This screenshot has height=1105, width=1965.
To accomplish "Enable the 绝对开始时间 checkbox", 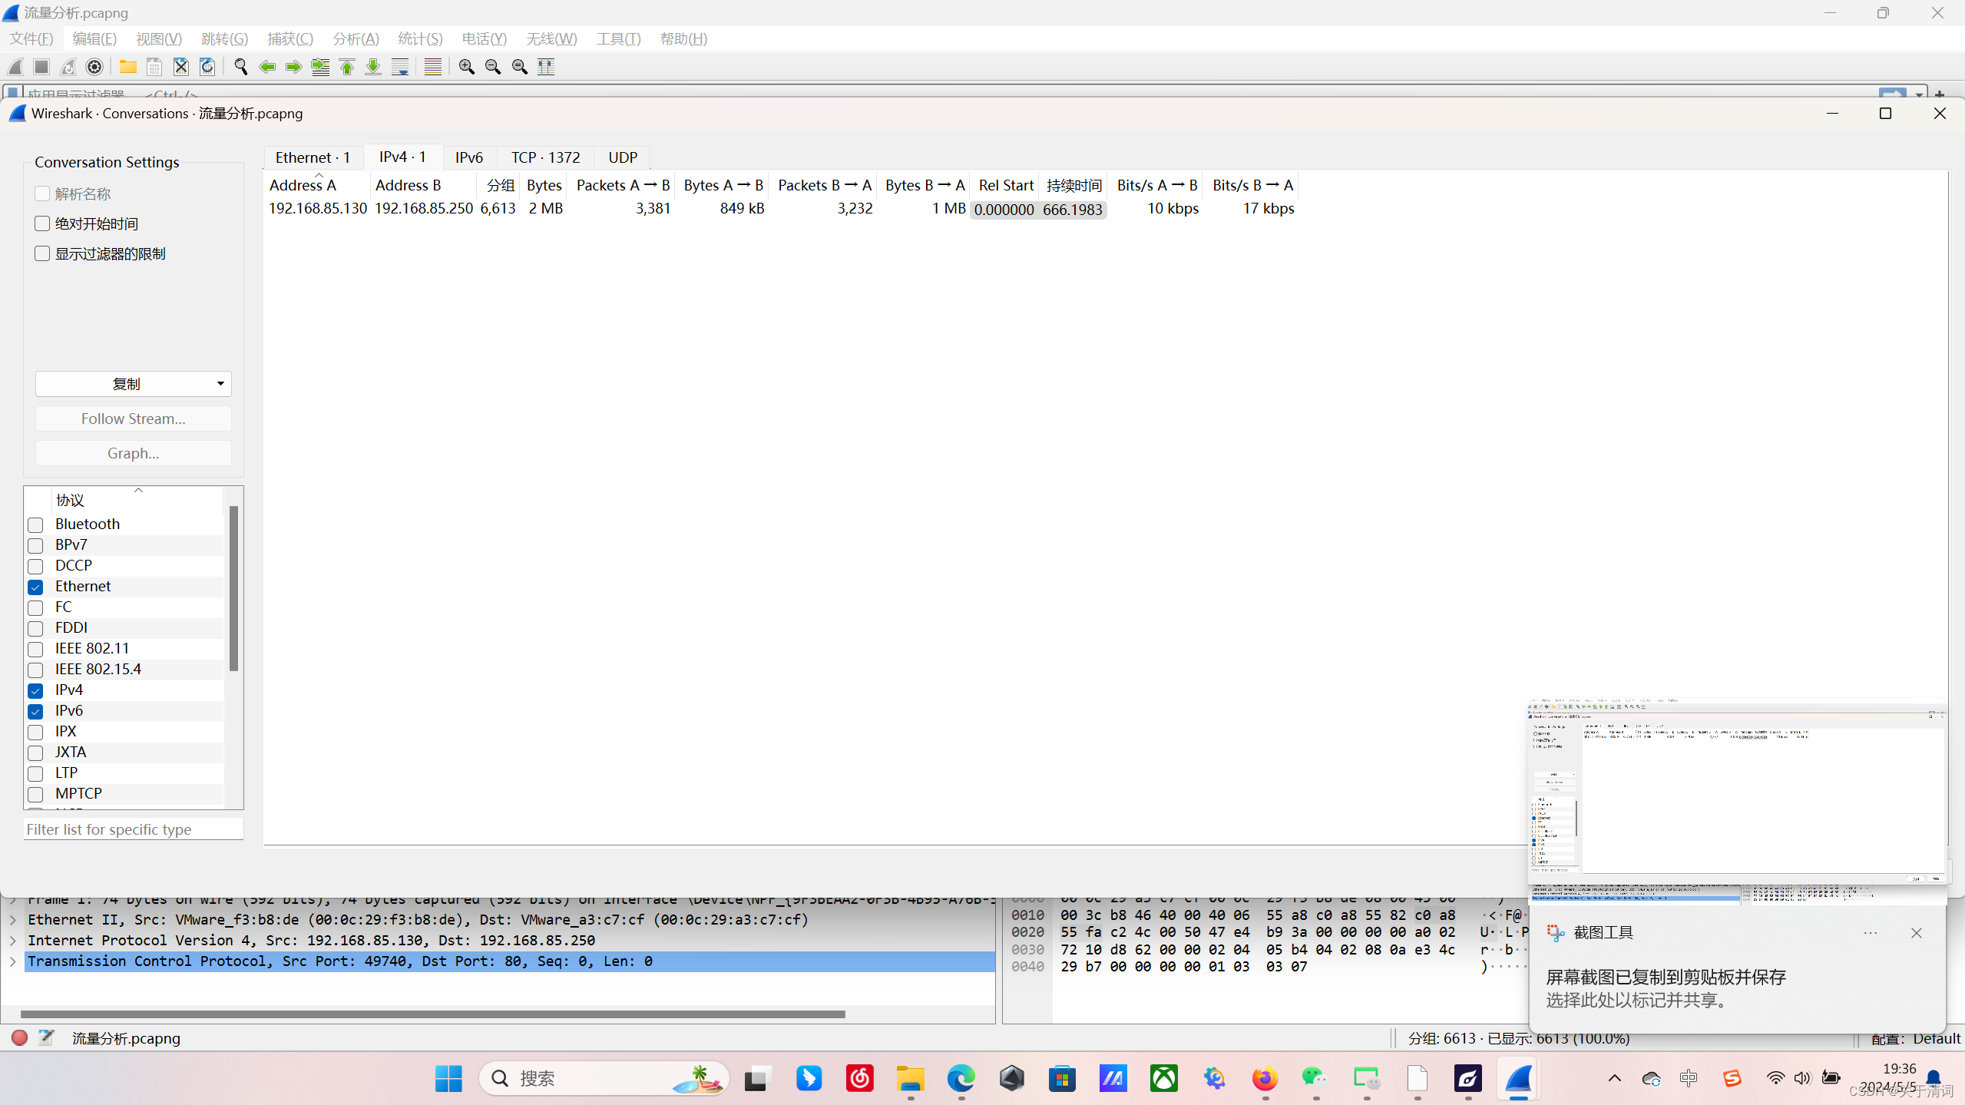I will click(42, 223).
